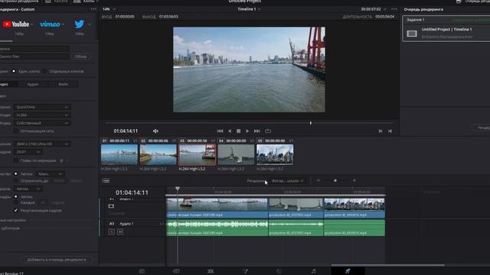Select the Vimeo render preset
This screenshot has height=275, width=490.
coord(50,24)
